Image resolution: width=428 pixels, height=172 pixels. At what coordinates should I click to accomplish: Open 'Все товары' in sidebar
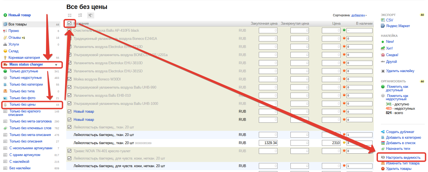18,24
